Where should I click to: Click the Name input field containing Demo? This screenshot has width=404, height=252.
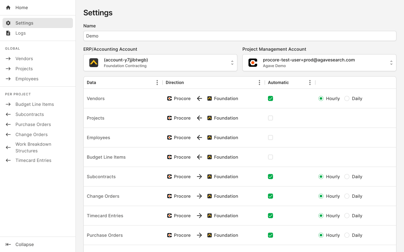point(240,36)
